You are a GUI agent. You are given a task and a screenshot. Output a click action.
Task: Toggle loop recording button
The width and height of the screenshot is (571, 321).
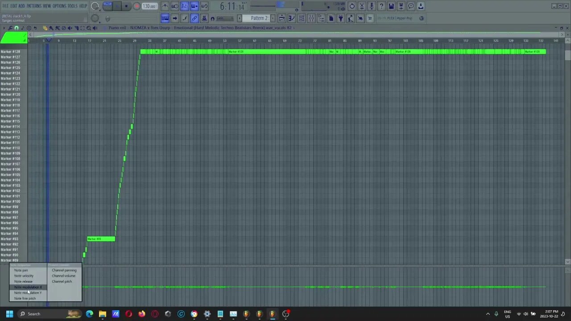(x=204, y=6)
